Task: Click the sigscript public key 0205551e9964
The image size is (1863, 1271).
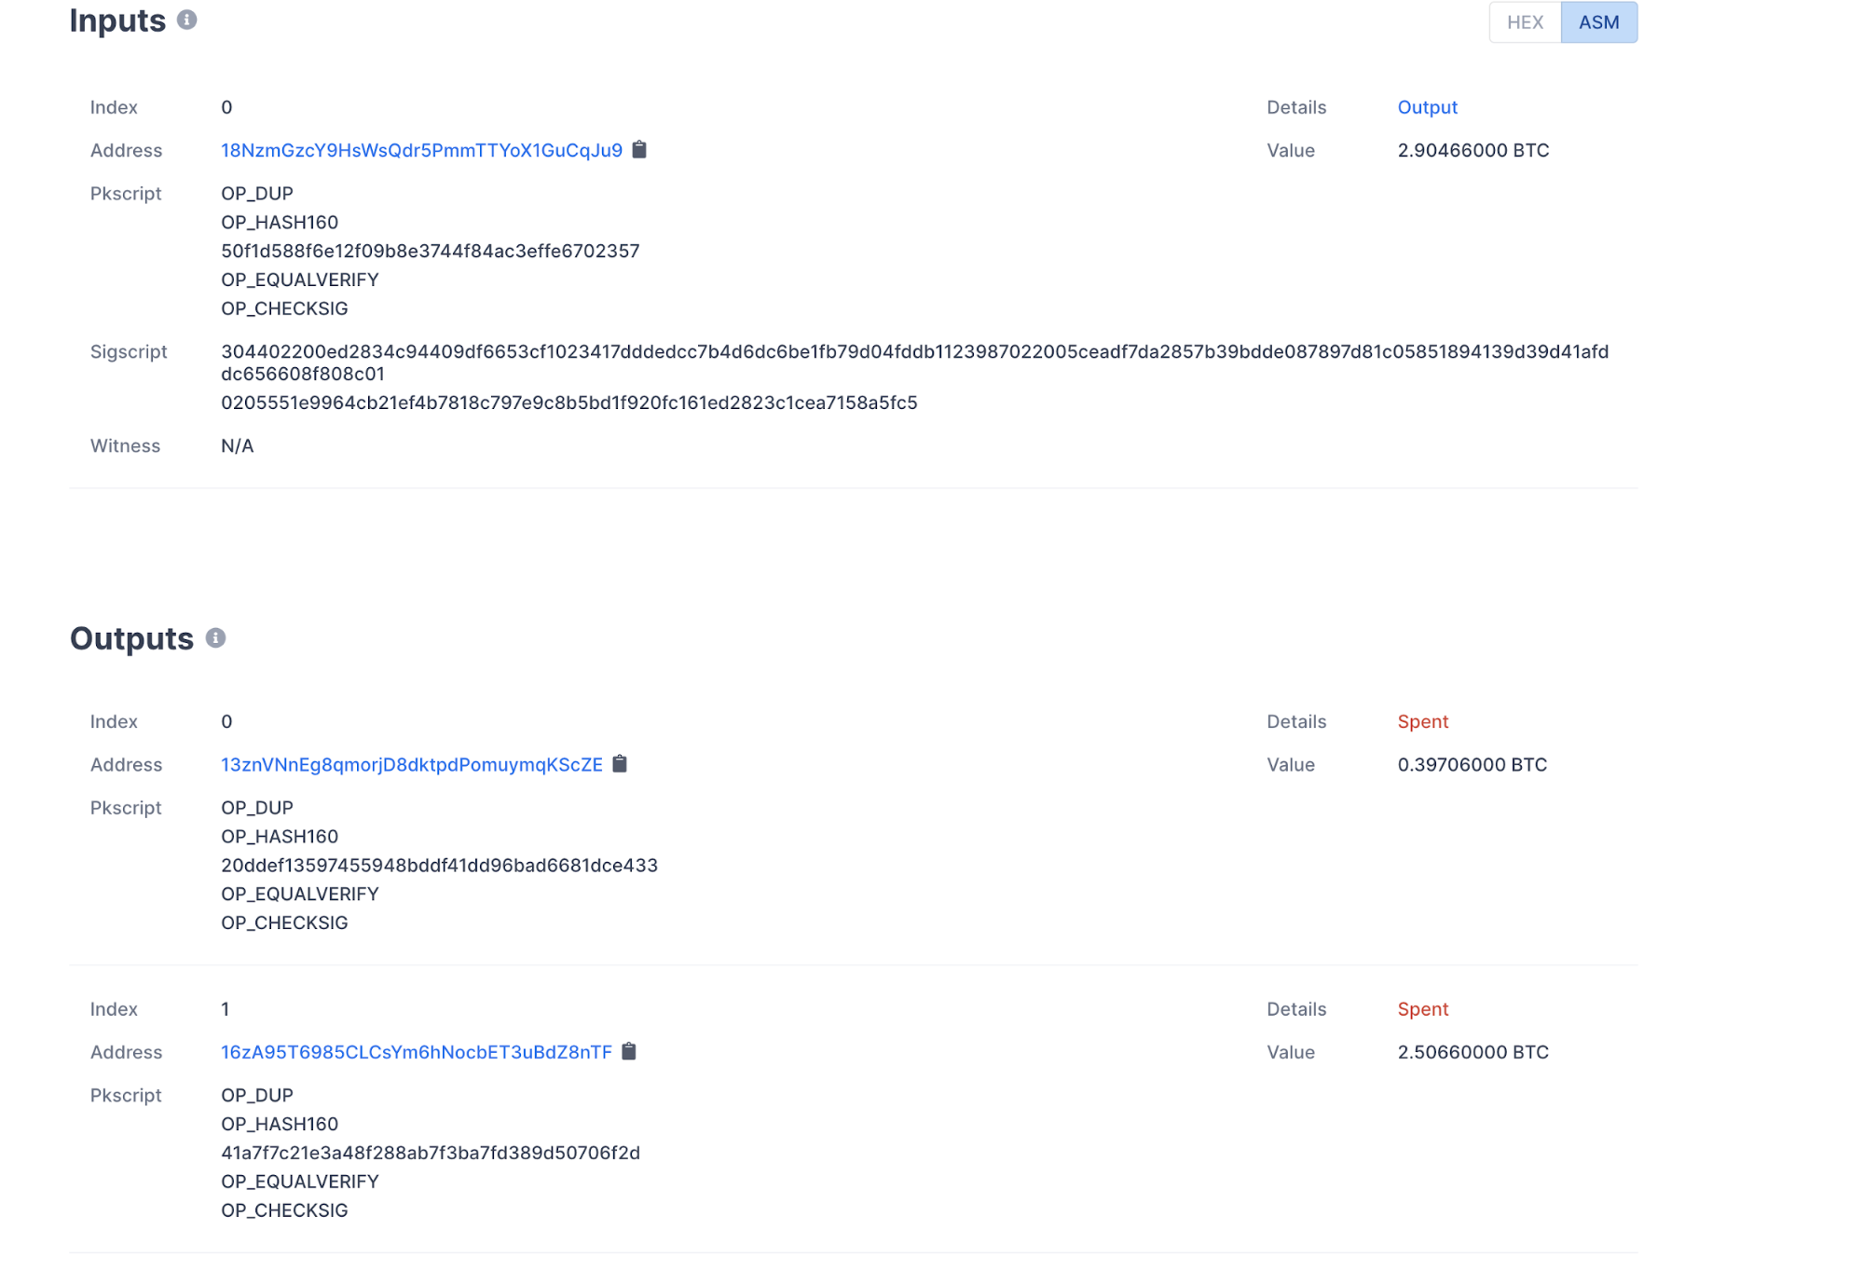Action: [568, 403]
